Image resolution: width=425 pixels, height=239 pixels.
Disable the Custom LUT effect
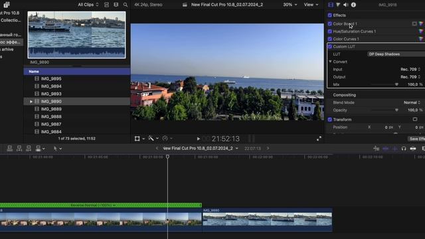[x=330, y=46]
